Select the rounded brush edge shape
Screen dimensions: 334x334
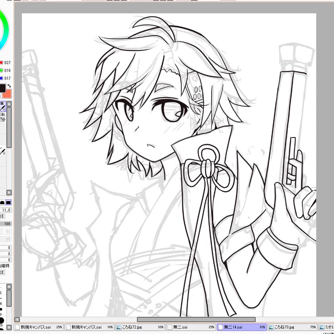[x=2, y=202]
